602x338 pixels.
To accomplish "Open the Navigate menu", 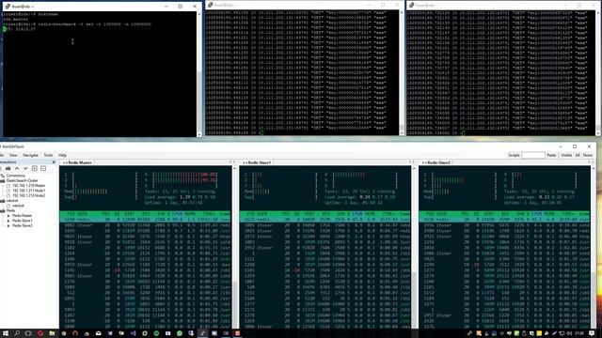I will pos(30,155).
